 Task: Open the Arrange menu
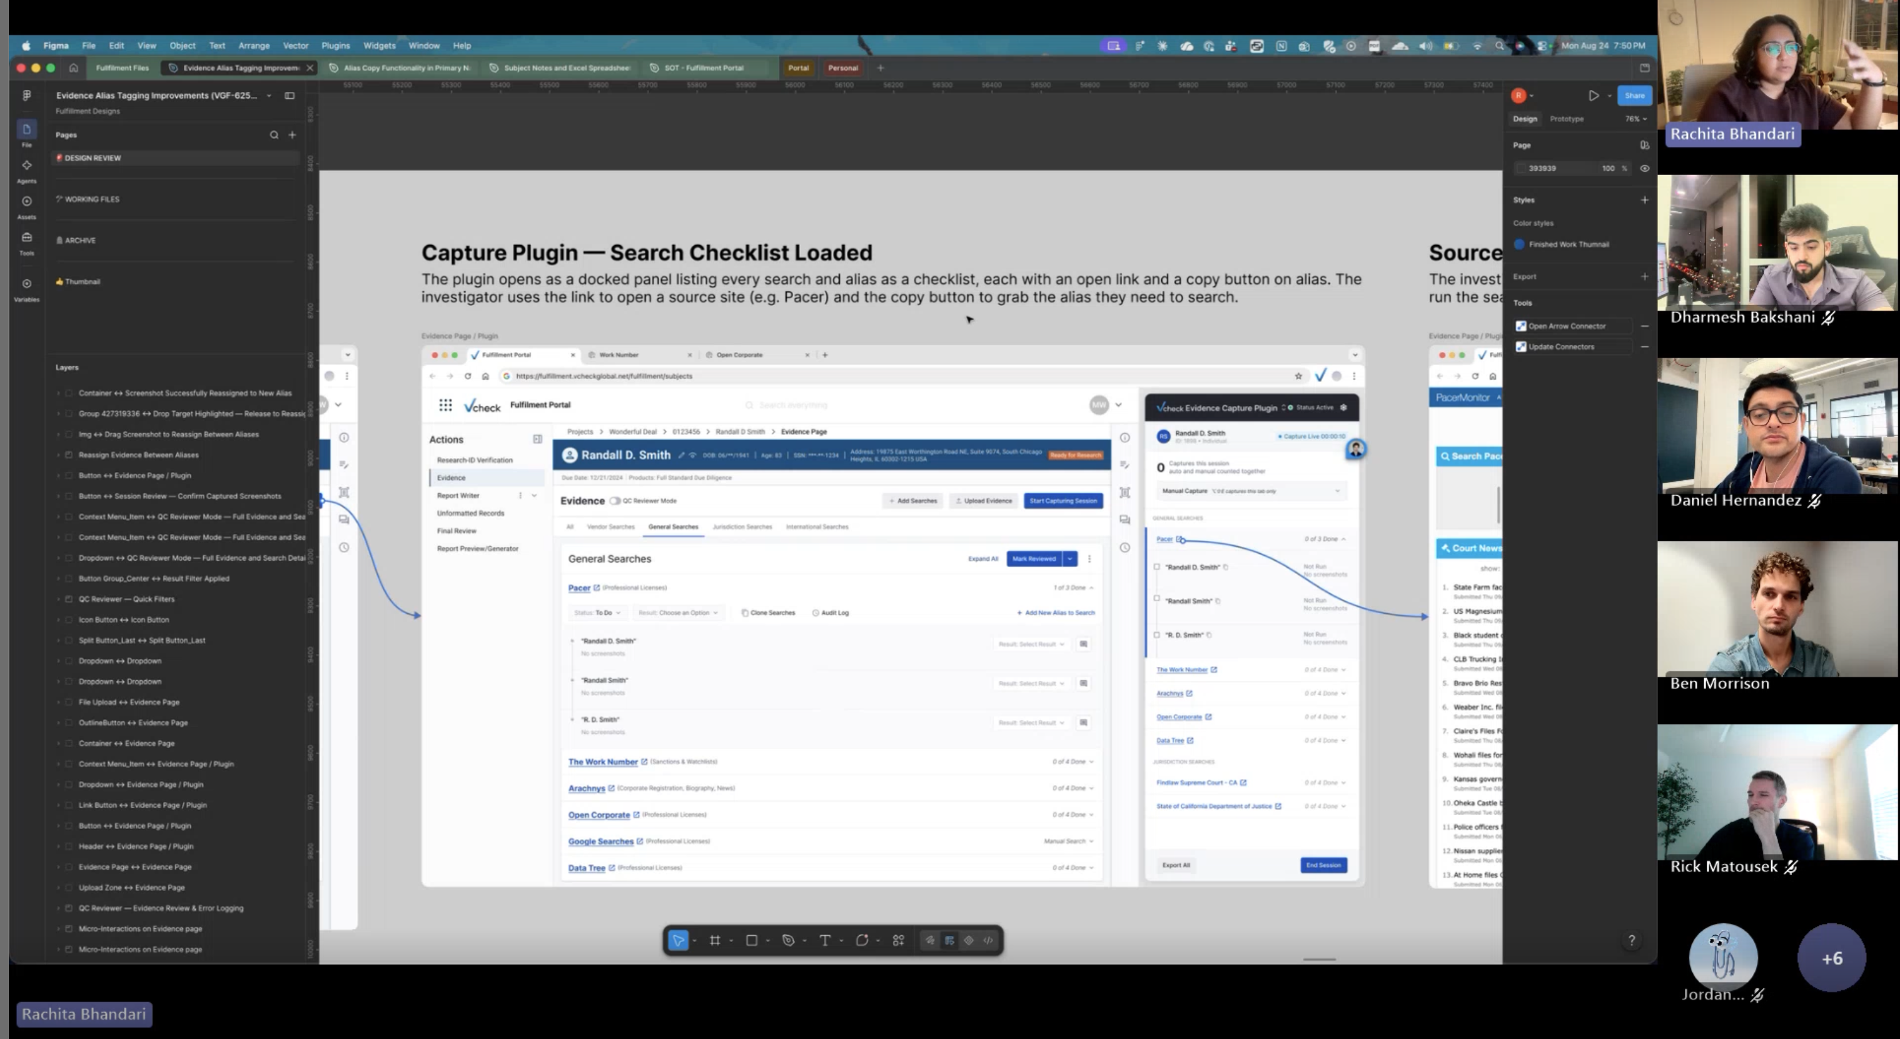click(254, 46)
